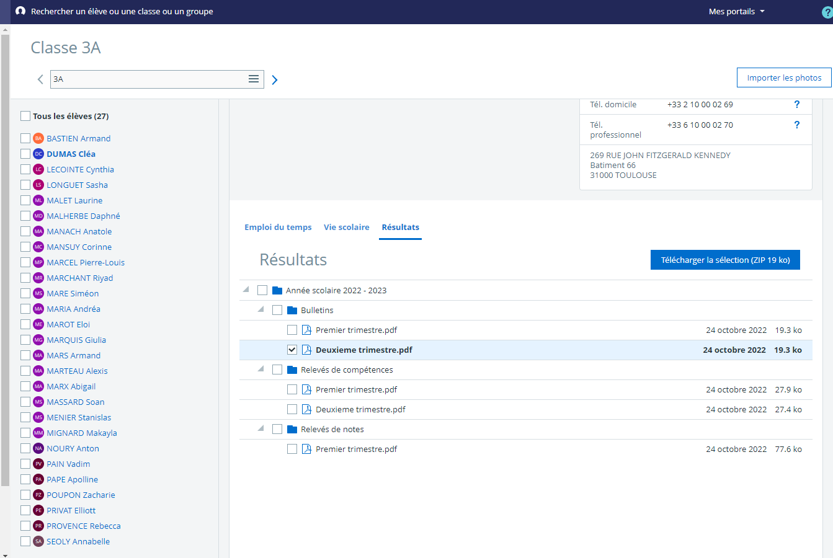Image resolution: width=833 pixels, height=558 pixels.
Task: Switch to the Emploi du temps tab
Action: (x=278, y=228)
